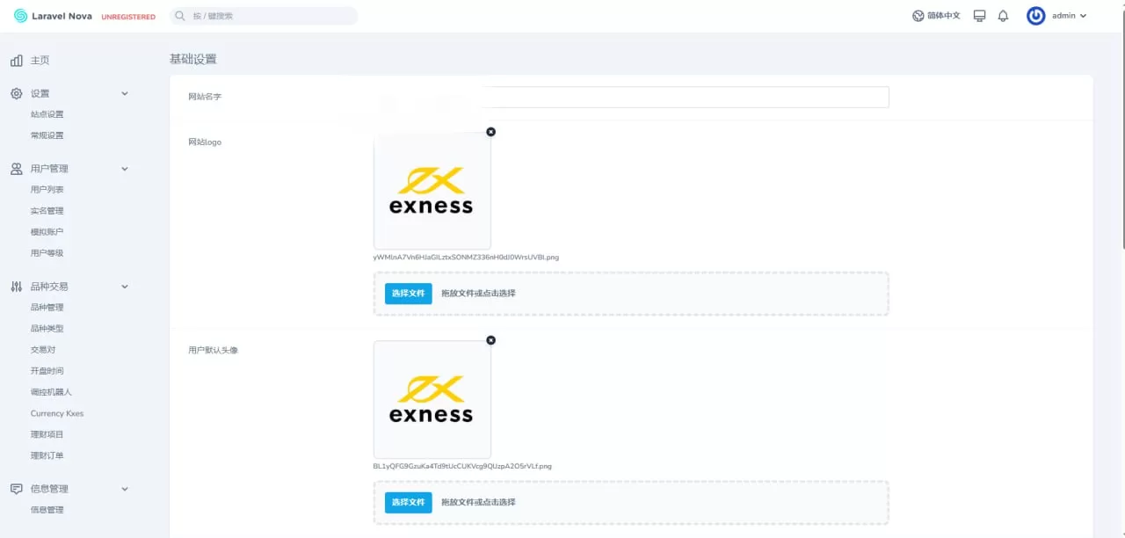
Task: Click the monitor theme icon in header
Action: point(979,16)
